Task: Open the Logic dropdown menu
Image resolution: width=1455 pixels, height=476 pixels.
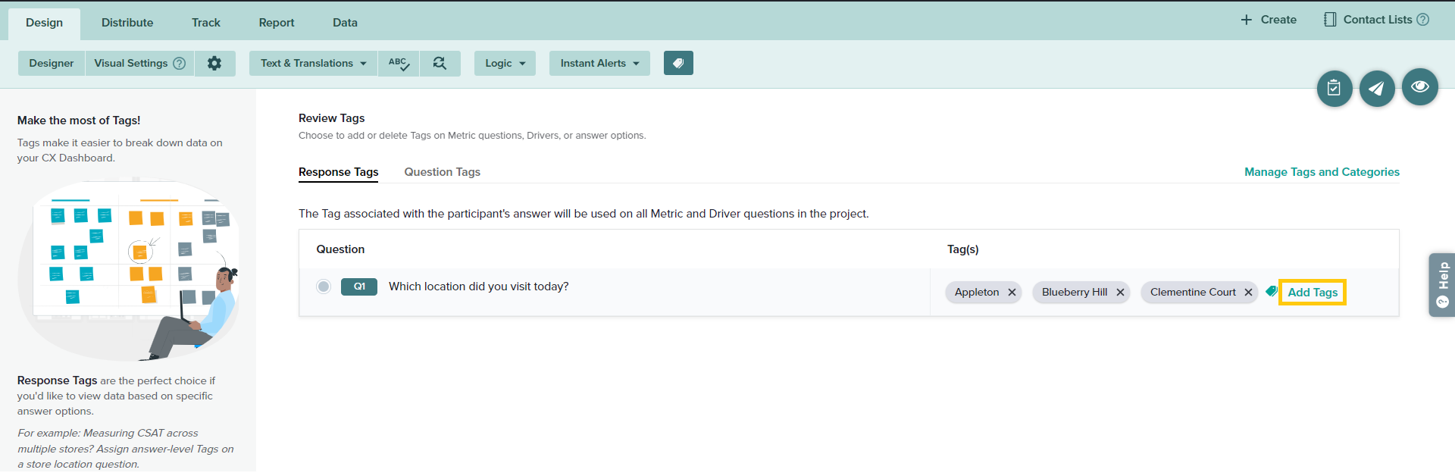Action: [505, 64]
